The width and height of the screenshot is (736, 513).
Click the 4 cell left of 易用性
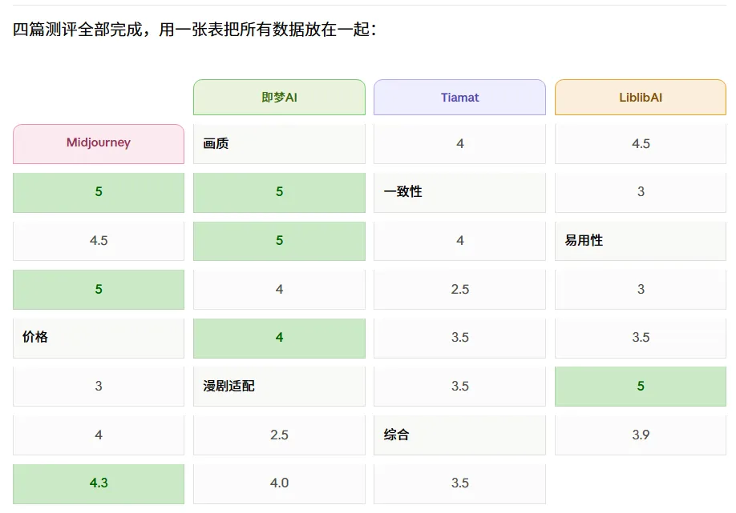pyautogui.click(x=459, y=241)
